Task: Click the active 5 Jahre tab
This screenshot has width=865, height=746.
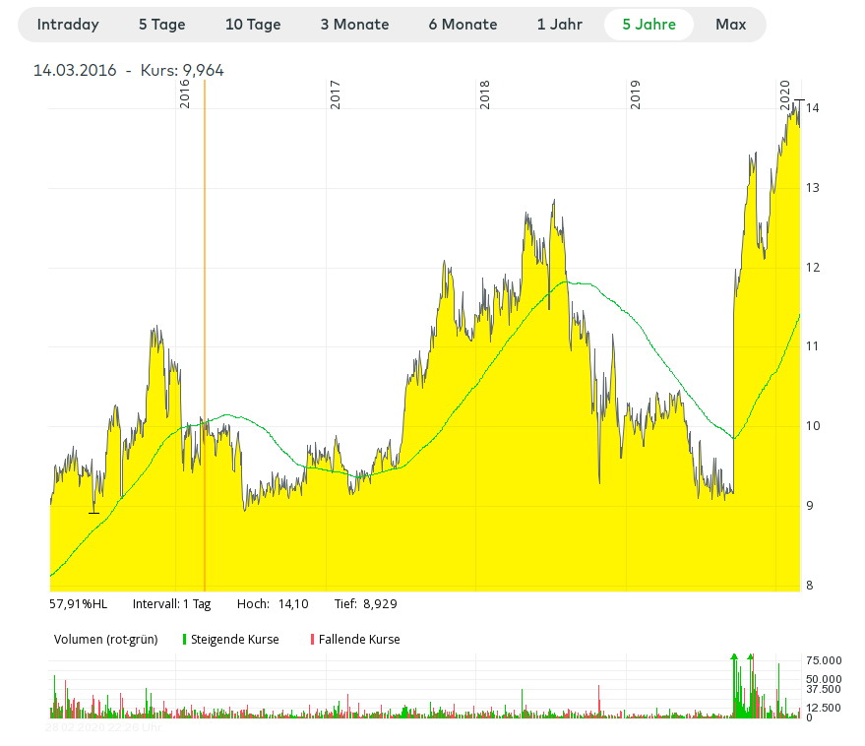Action: [649, 25]
